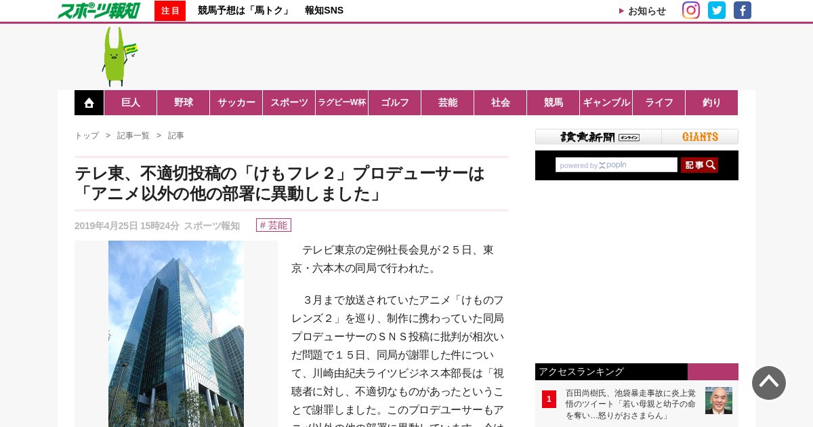The width and height of the screenshot is (813, 427).
Task: Go to home via house icon
Action: pyautogui.click(x=89, y=103)
